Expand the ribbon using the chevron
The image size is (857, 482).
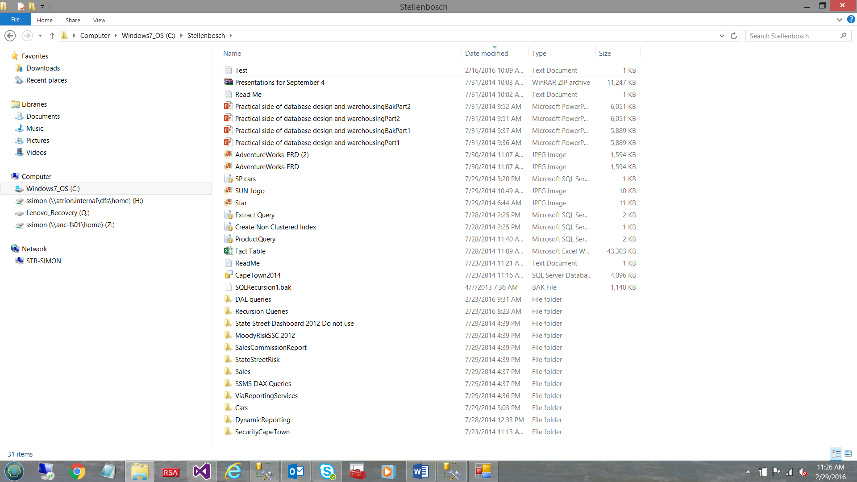[x=839, y=20]
